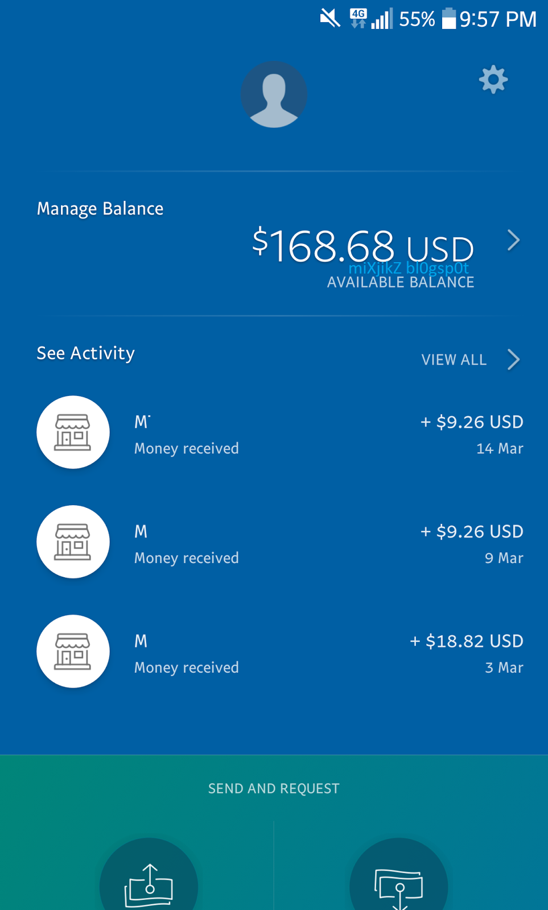Tap the profile avatar picture
The image size is (548, 910).
click(274, 94)
